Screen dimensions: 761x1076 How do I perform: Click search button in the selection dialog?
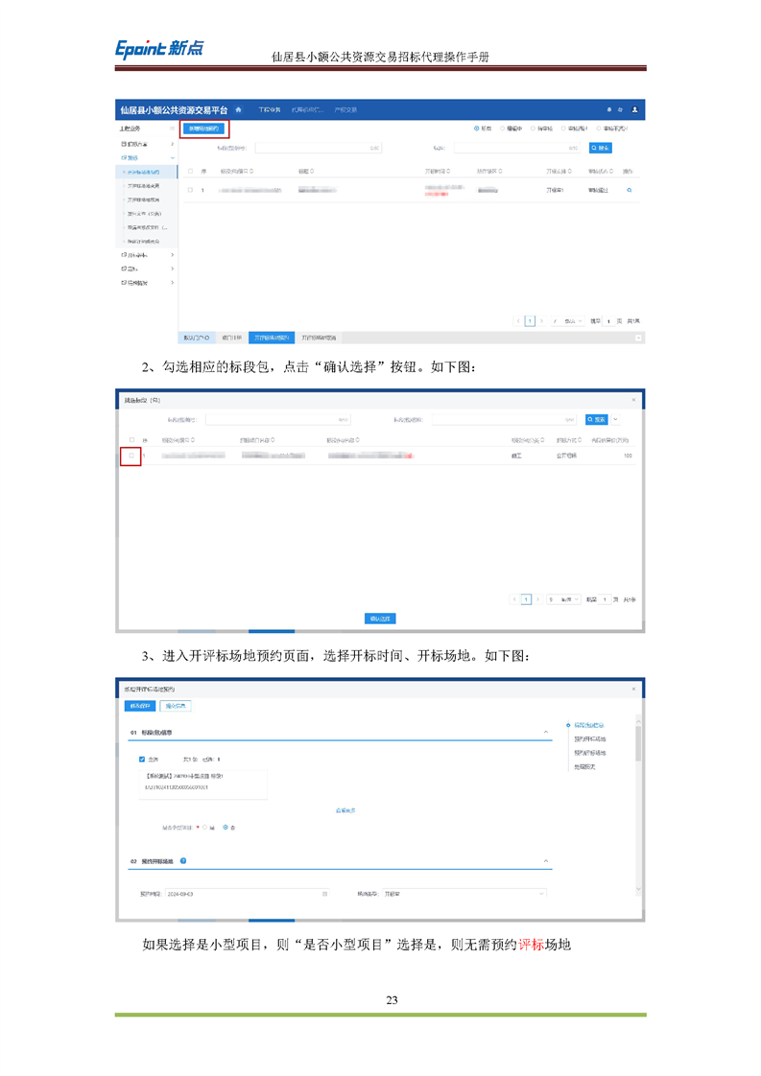(x=596, y=419)
